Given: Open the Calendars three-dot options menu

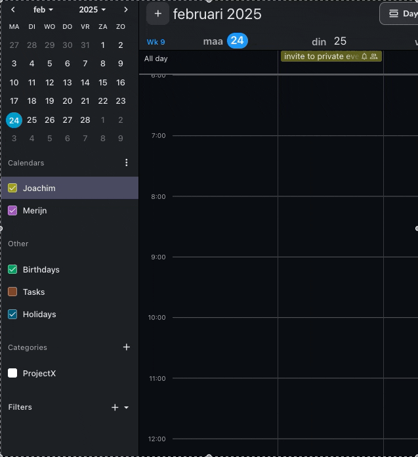Looking at the screenshot, I should point(127,163).
